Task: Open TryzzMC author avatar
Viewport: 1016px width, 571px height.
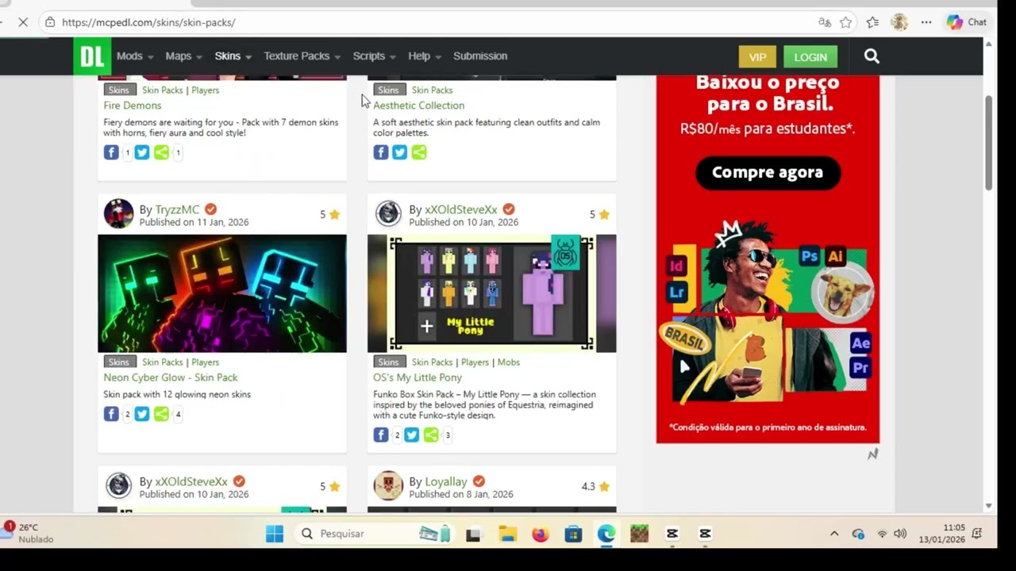Action: point(119,214)
